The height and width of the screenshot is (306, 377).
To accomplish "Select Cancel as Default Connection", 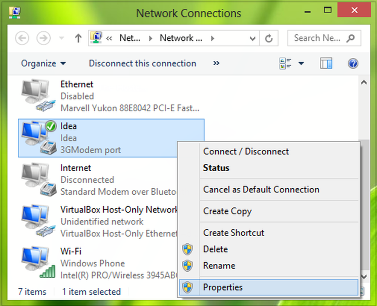I will click(x=261, y=189).
